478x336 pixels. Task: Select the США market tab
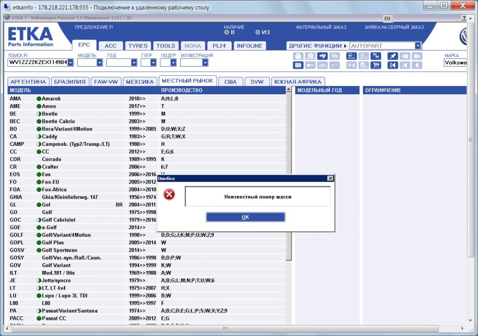coord(231,82)
